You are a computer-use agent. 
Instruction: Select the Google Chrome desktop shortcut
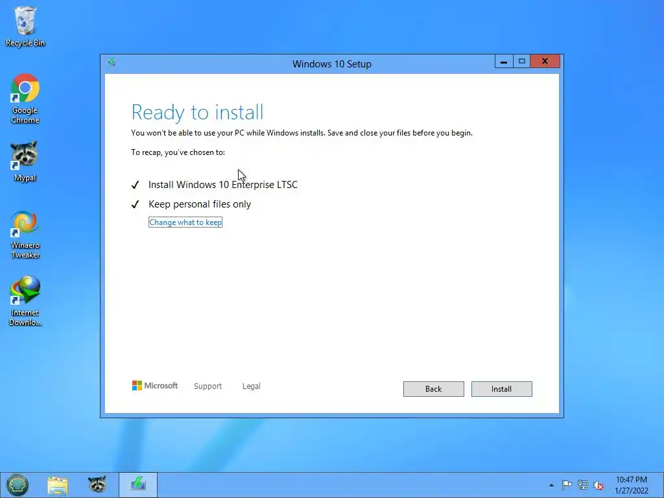click(25, 99)
